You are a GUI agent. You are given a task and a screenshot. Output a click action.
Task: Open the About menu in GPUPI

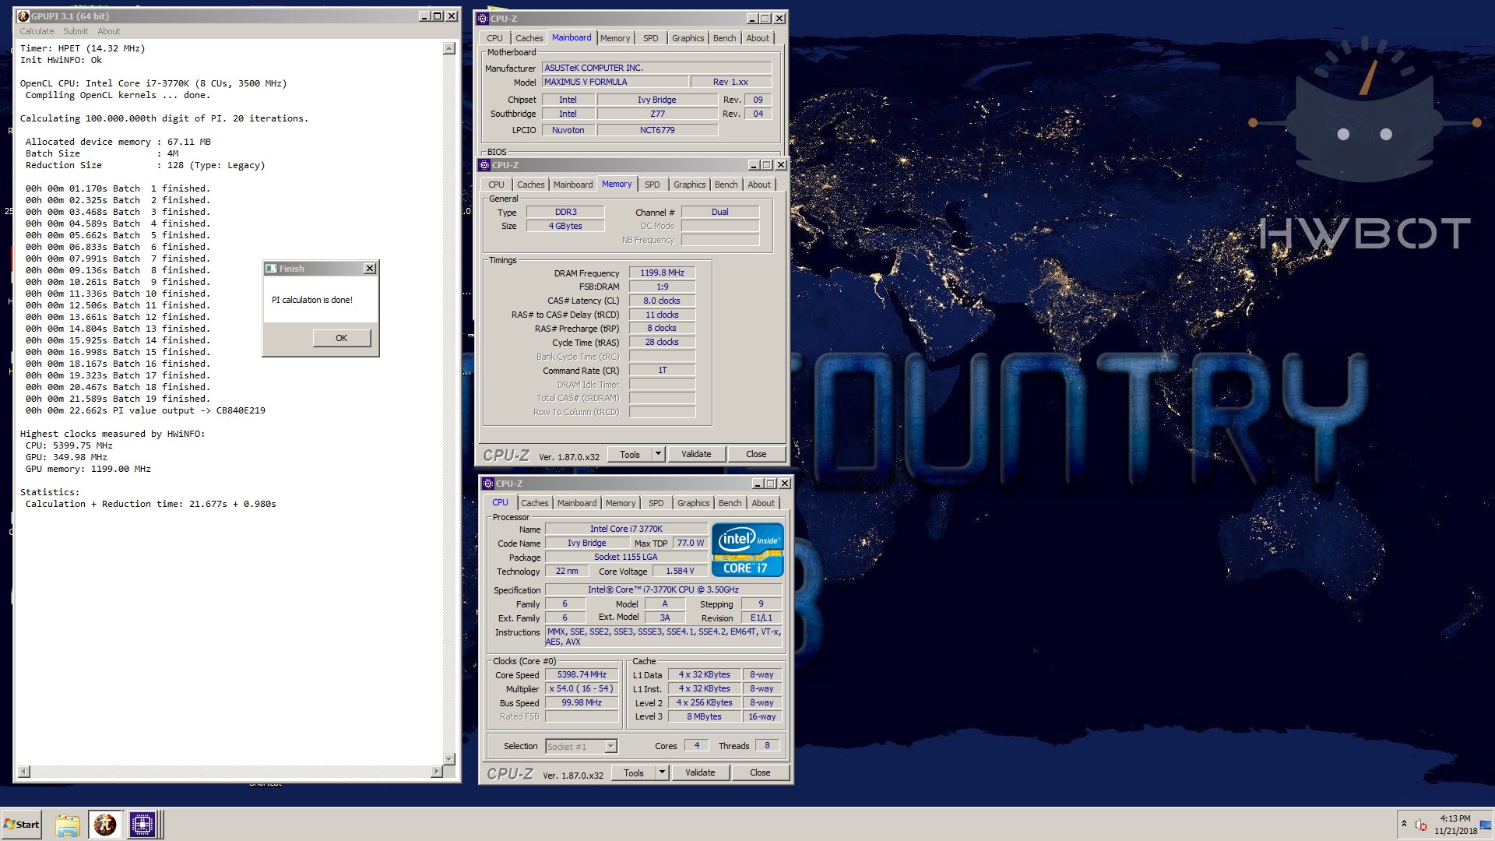coord(109,31)
